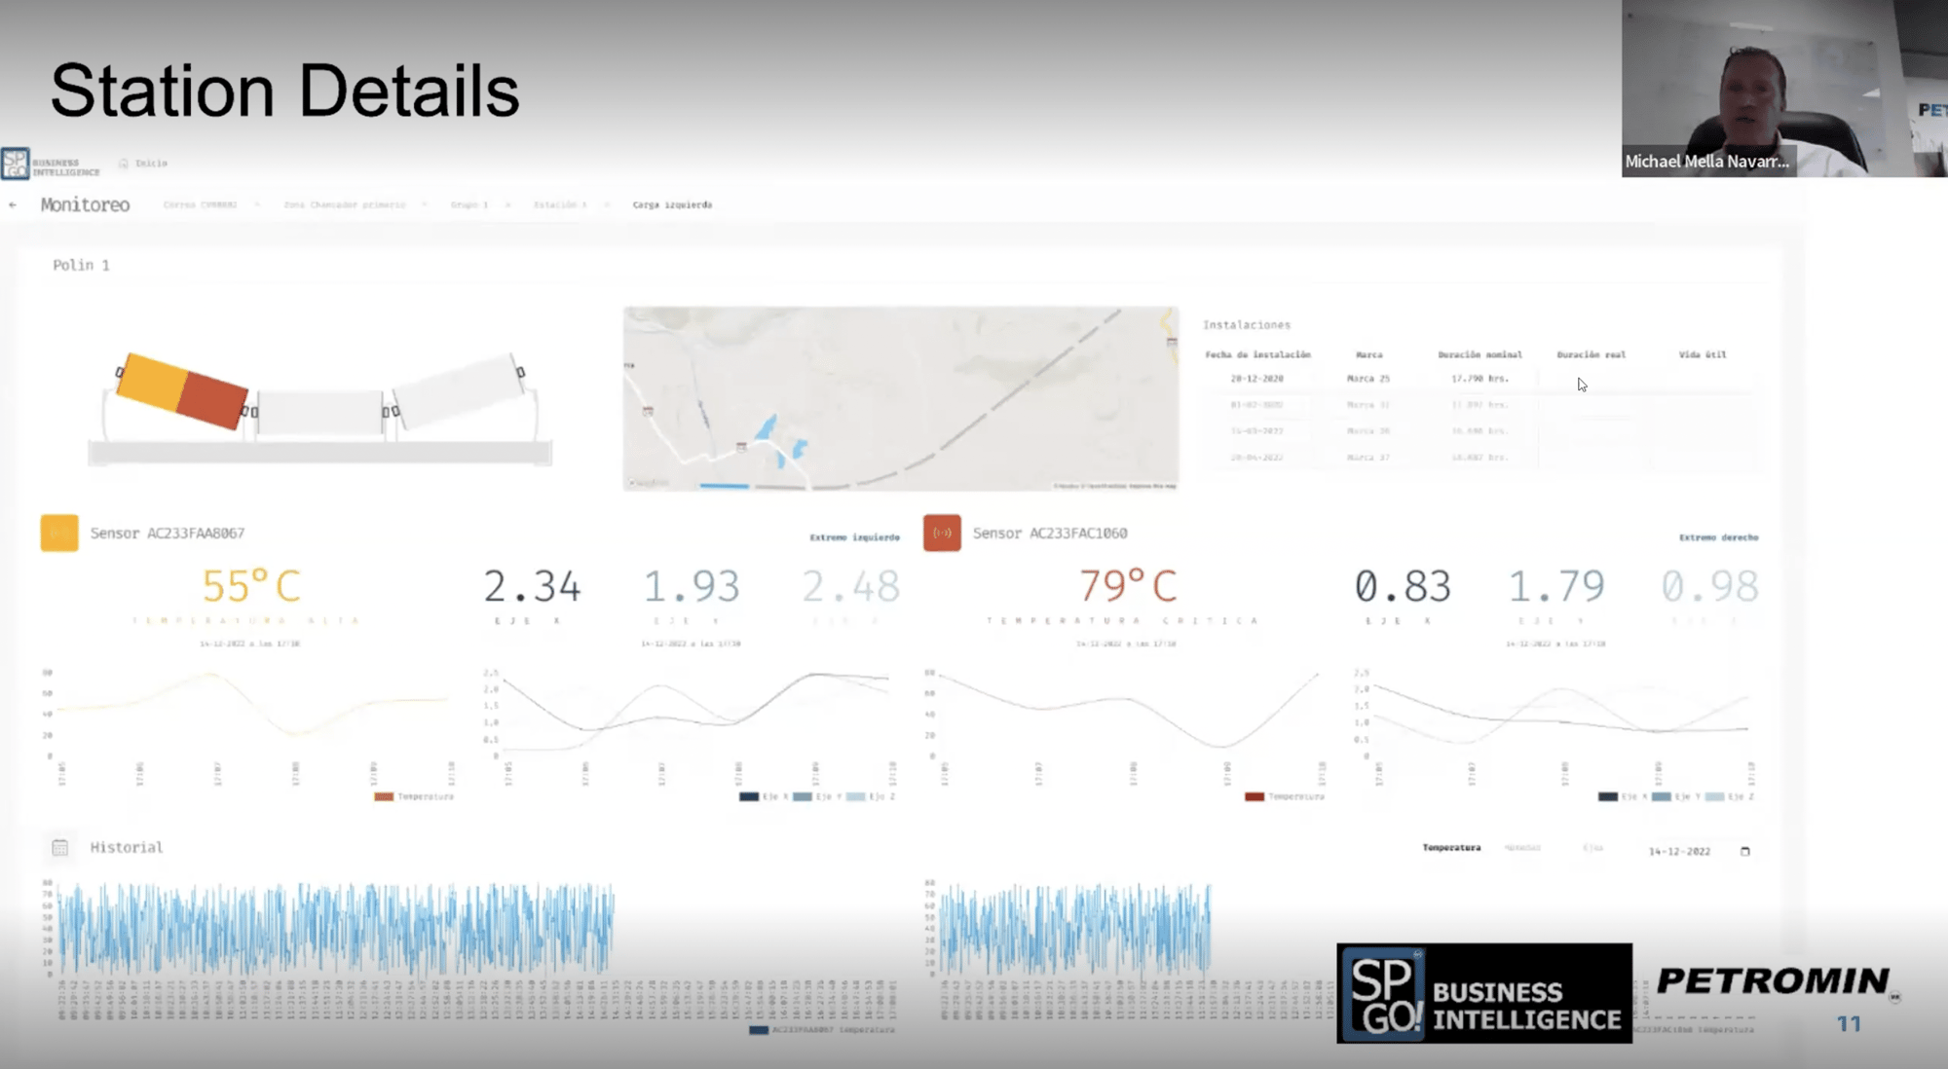Toggle the Nominal display filter
The image size is (1948, 1069).
(x=1522, y=849)
